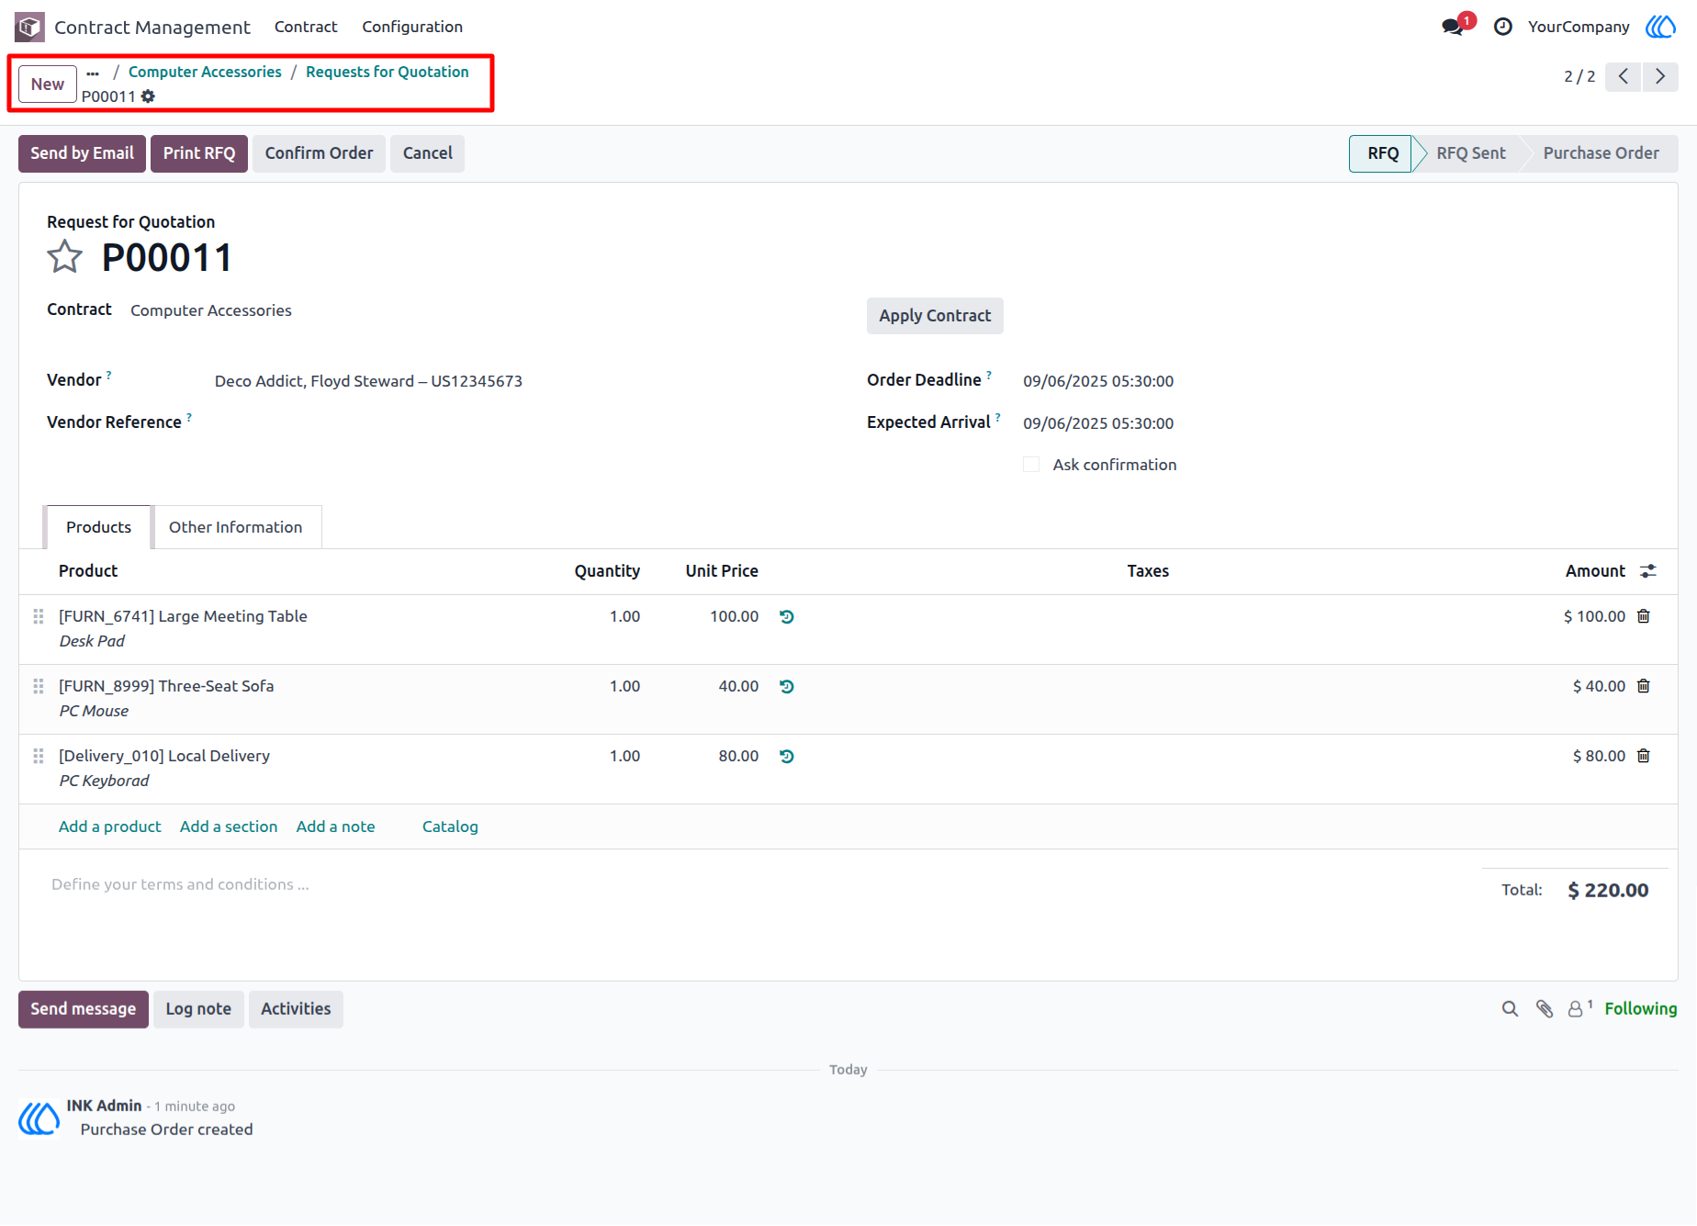Click the Send by Email button
1697x1226 pixels.
click(x=82, y=153)
